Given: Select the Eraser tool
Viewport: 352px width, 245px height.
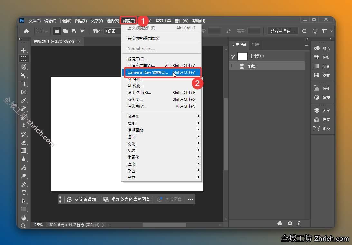Looking at the screenshot, I should point(23,142).
